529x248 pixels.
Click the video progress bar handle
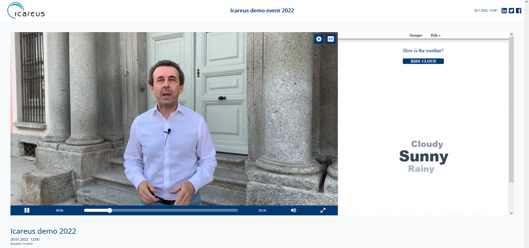click(110, 210)
